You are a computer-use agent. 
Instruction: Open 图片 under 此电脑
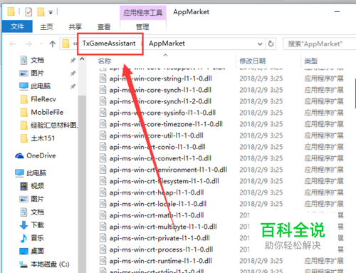[x=37, y=199]
